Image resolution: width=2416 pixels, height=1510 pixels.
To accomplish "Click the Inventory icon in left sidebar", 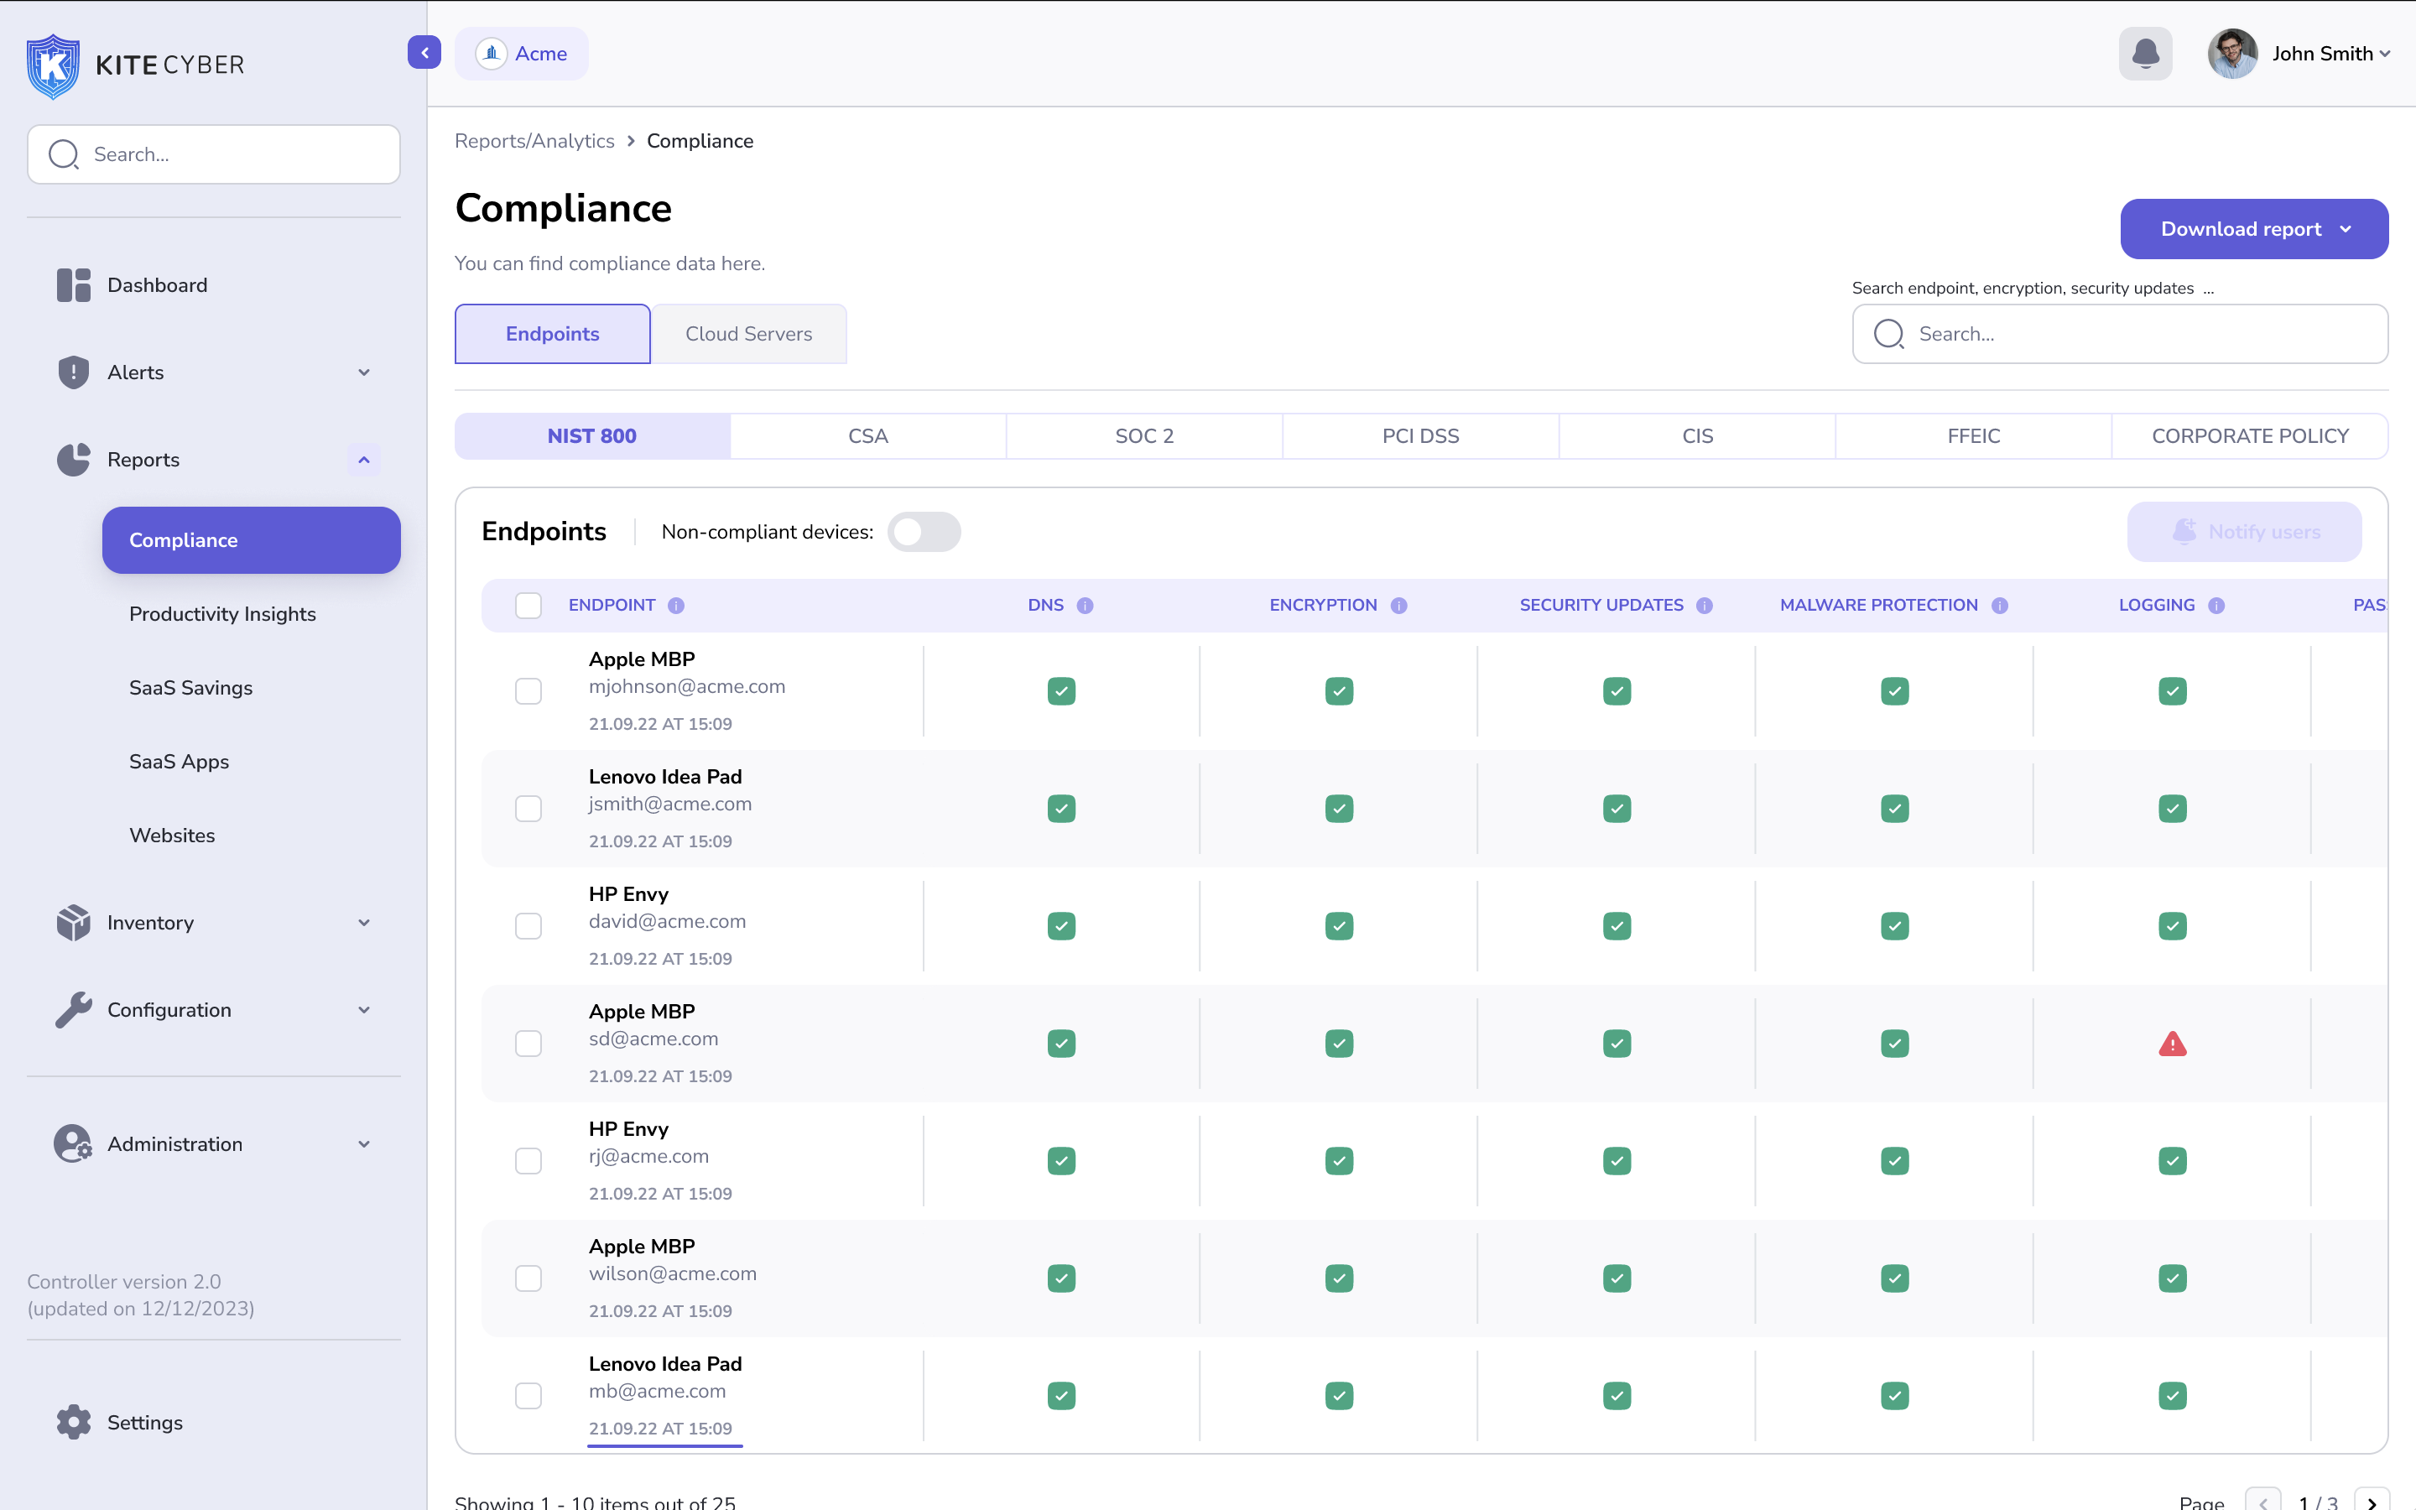I will click(x=71, y=922).
